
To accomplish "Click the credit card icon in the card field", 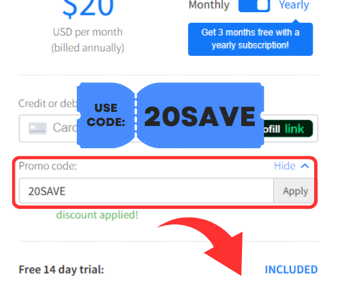I will point(38,128).
